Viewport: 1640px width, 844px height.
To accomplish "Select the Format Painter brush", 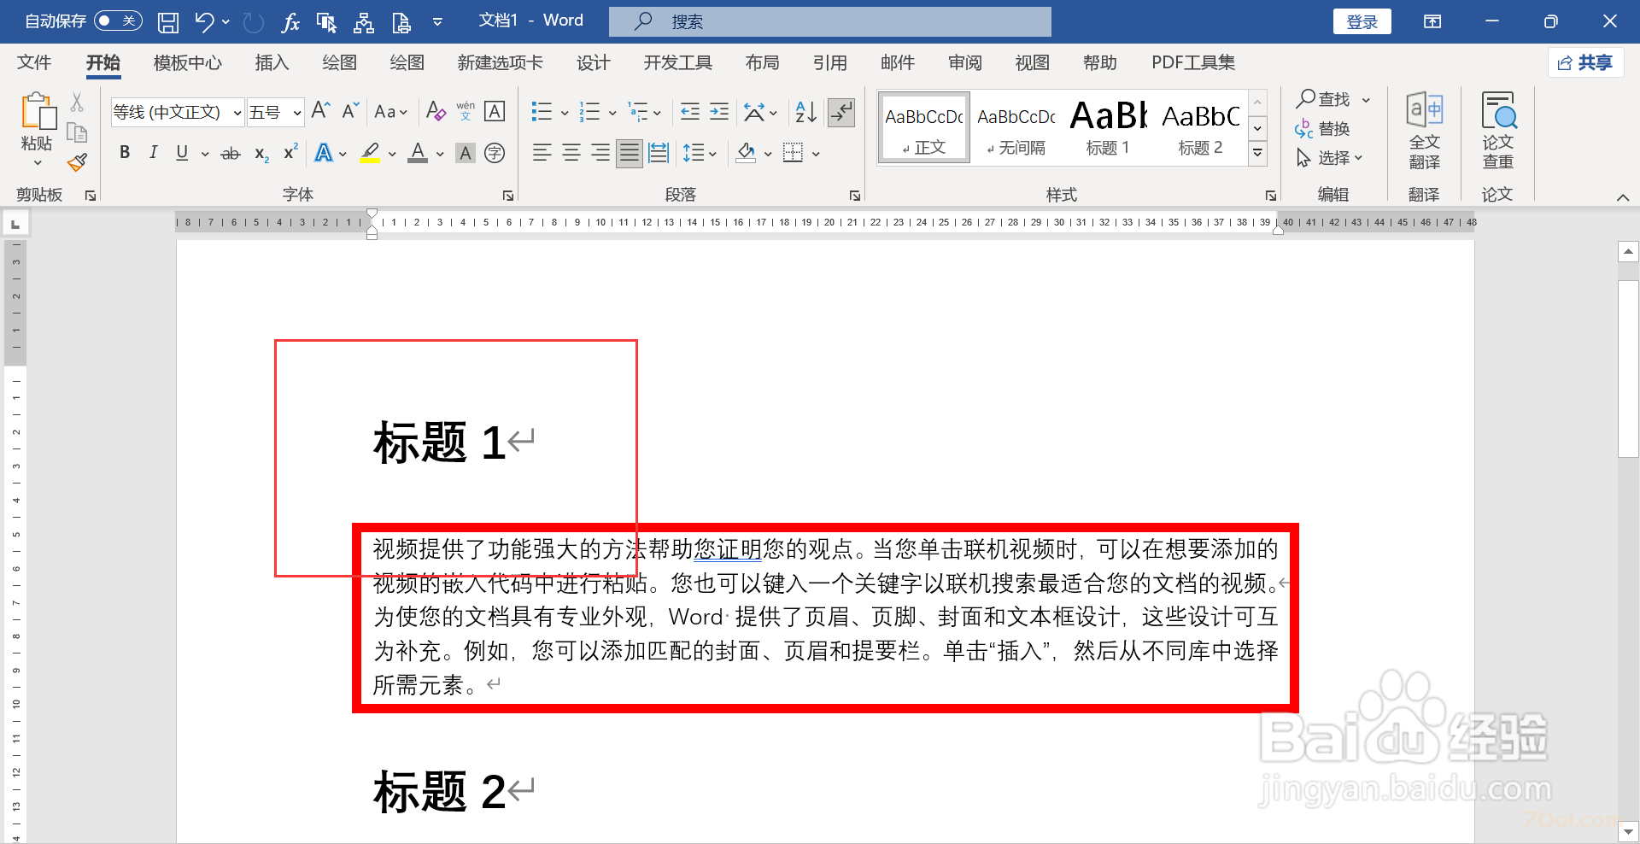I will 77,162.
